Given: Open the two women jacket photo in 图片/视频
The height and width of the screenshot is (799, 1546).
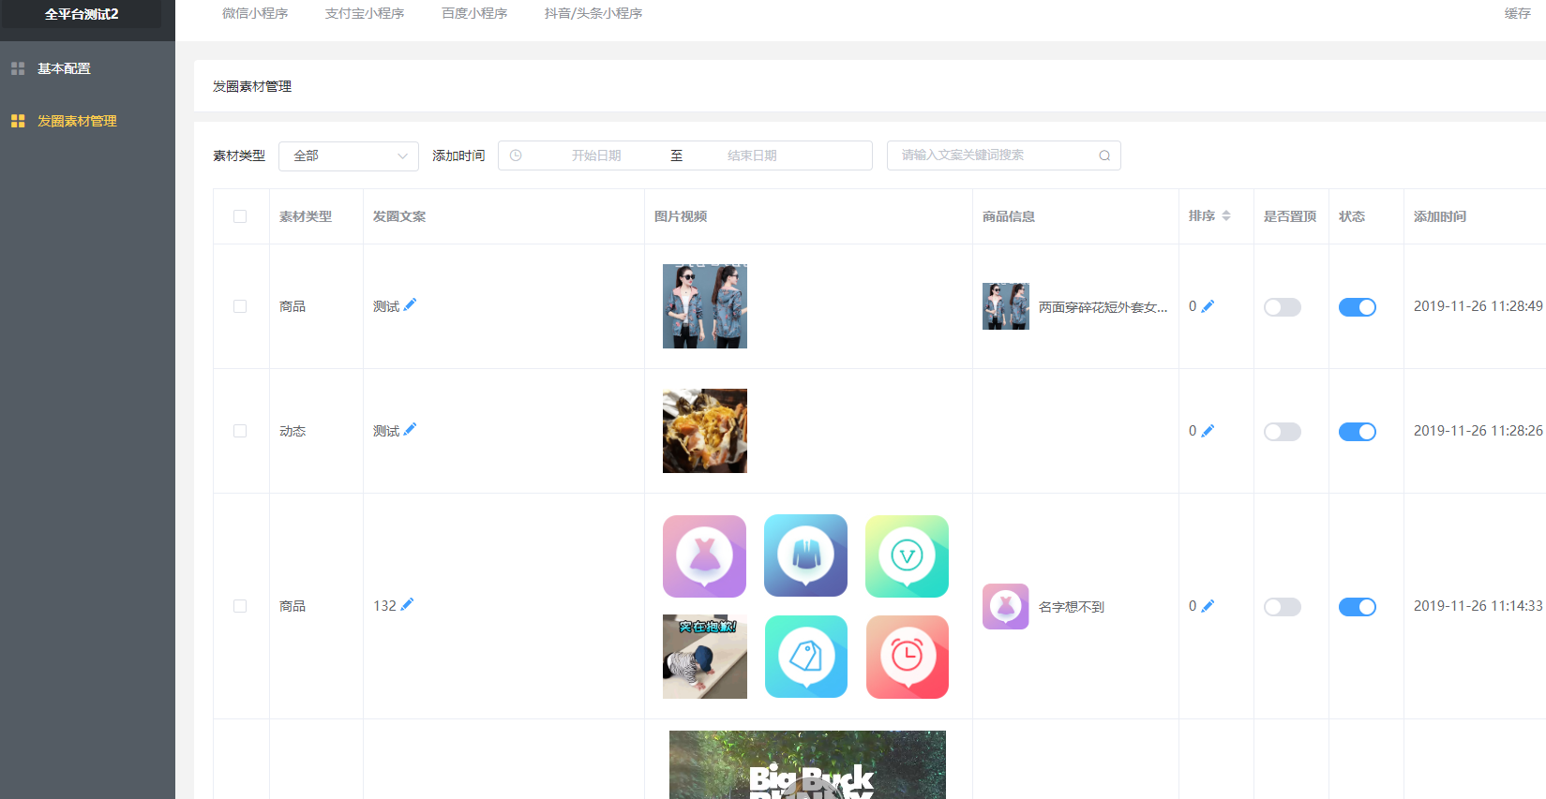Looking at the screenshot, I should (705, 306).
